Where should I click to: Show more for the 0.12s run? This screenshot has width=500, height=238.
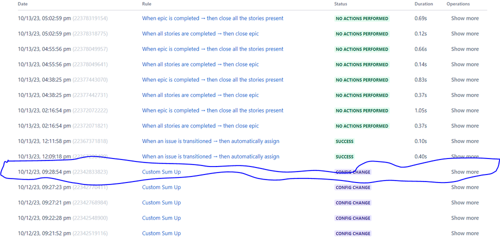point(465,34)
